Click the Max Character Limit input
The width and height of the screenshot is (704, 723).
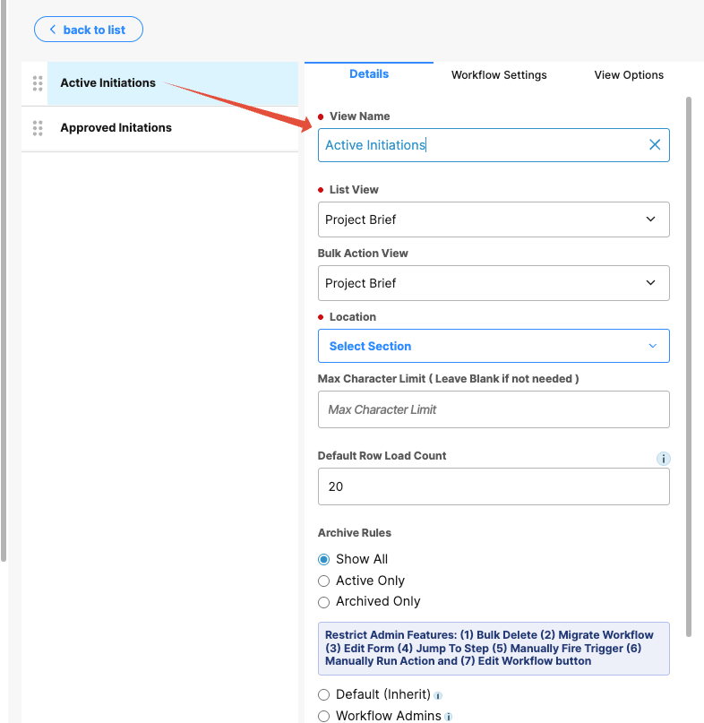tap(494, 409)
